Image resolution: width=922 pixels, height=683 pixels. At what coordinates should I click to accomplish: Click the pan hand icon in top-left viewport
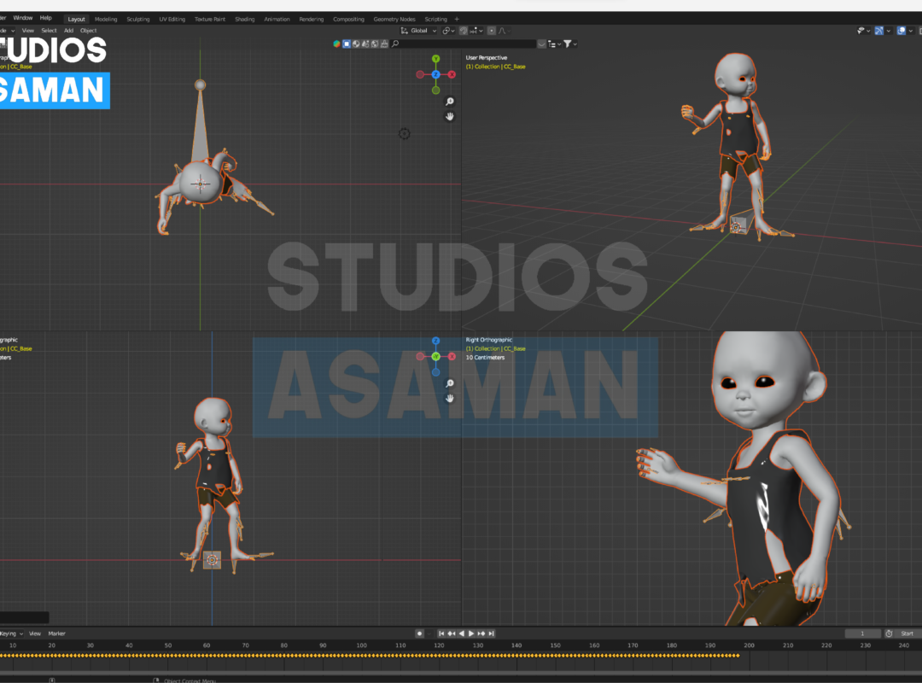pyautogui.click(x=450, y=117)
